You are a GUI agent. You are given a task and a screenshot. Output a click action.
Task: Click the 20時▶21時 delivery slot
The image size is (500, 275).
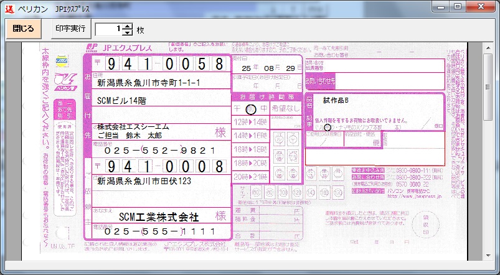[251, 177]
